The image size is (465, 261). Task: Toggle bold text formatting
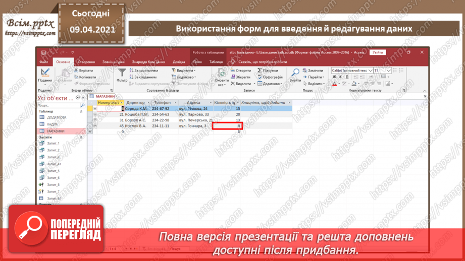334,77
